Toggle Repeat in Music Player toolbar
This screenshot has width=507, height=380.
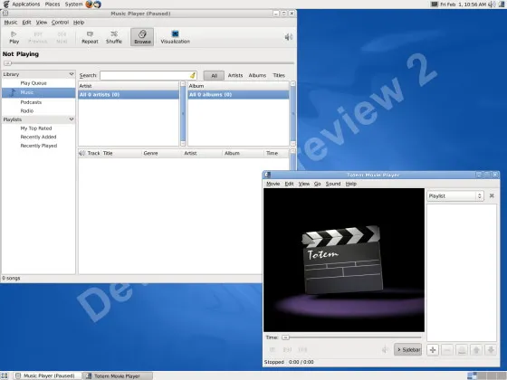click(90, 37)
